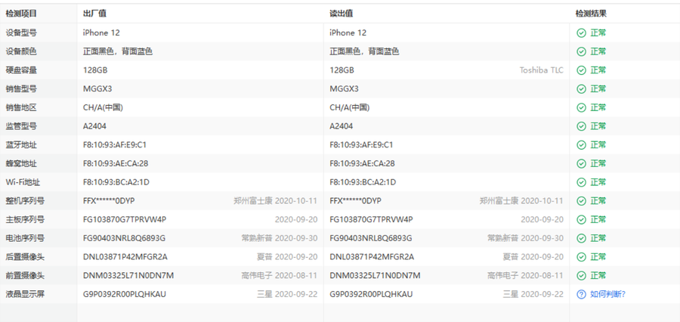The image size is (680, 322).
Task: Click 出厂值 郑州富士康 2020-10-11 note
Action: tap(275, 200)
